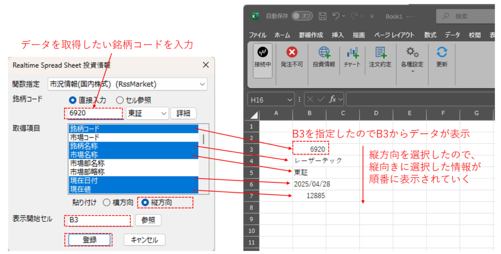Click cell B3 containing 6920
Screen dimensions: 501x254
(309, 149)
